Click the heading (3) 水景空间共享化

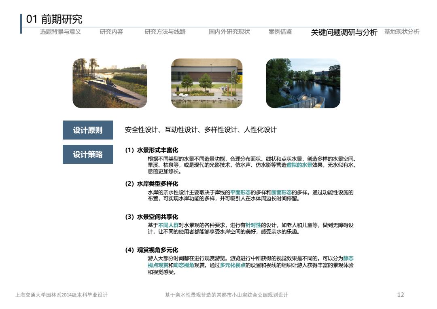click(x=152, y=217)
